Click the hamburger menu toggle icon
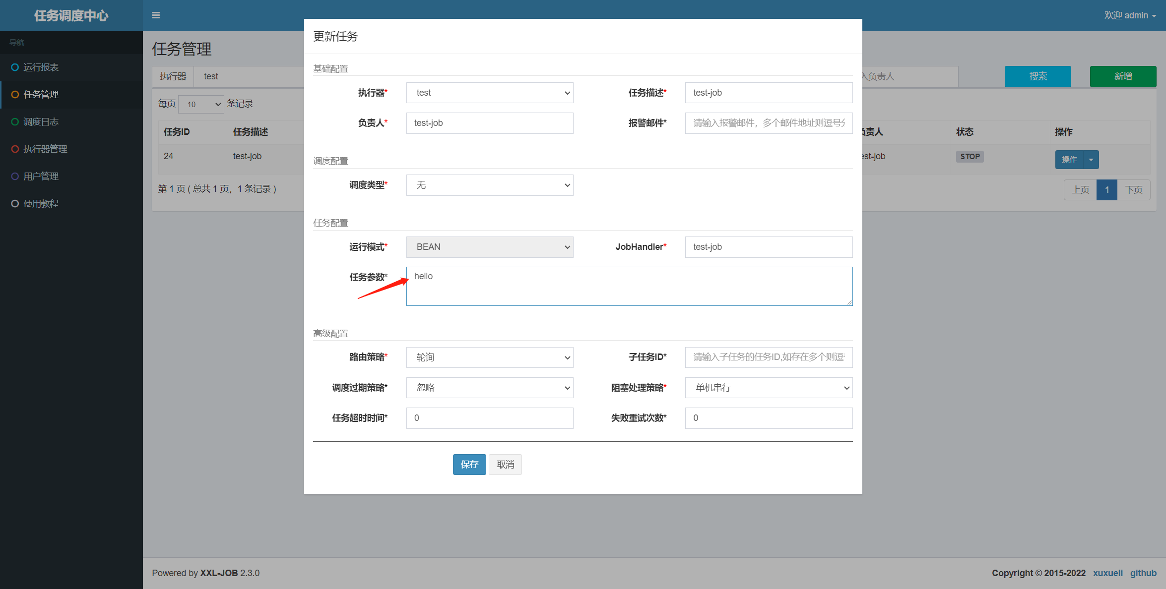This screenshot has width=1166, height=589. click(156, 15)
